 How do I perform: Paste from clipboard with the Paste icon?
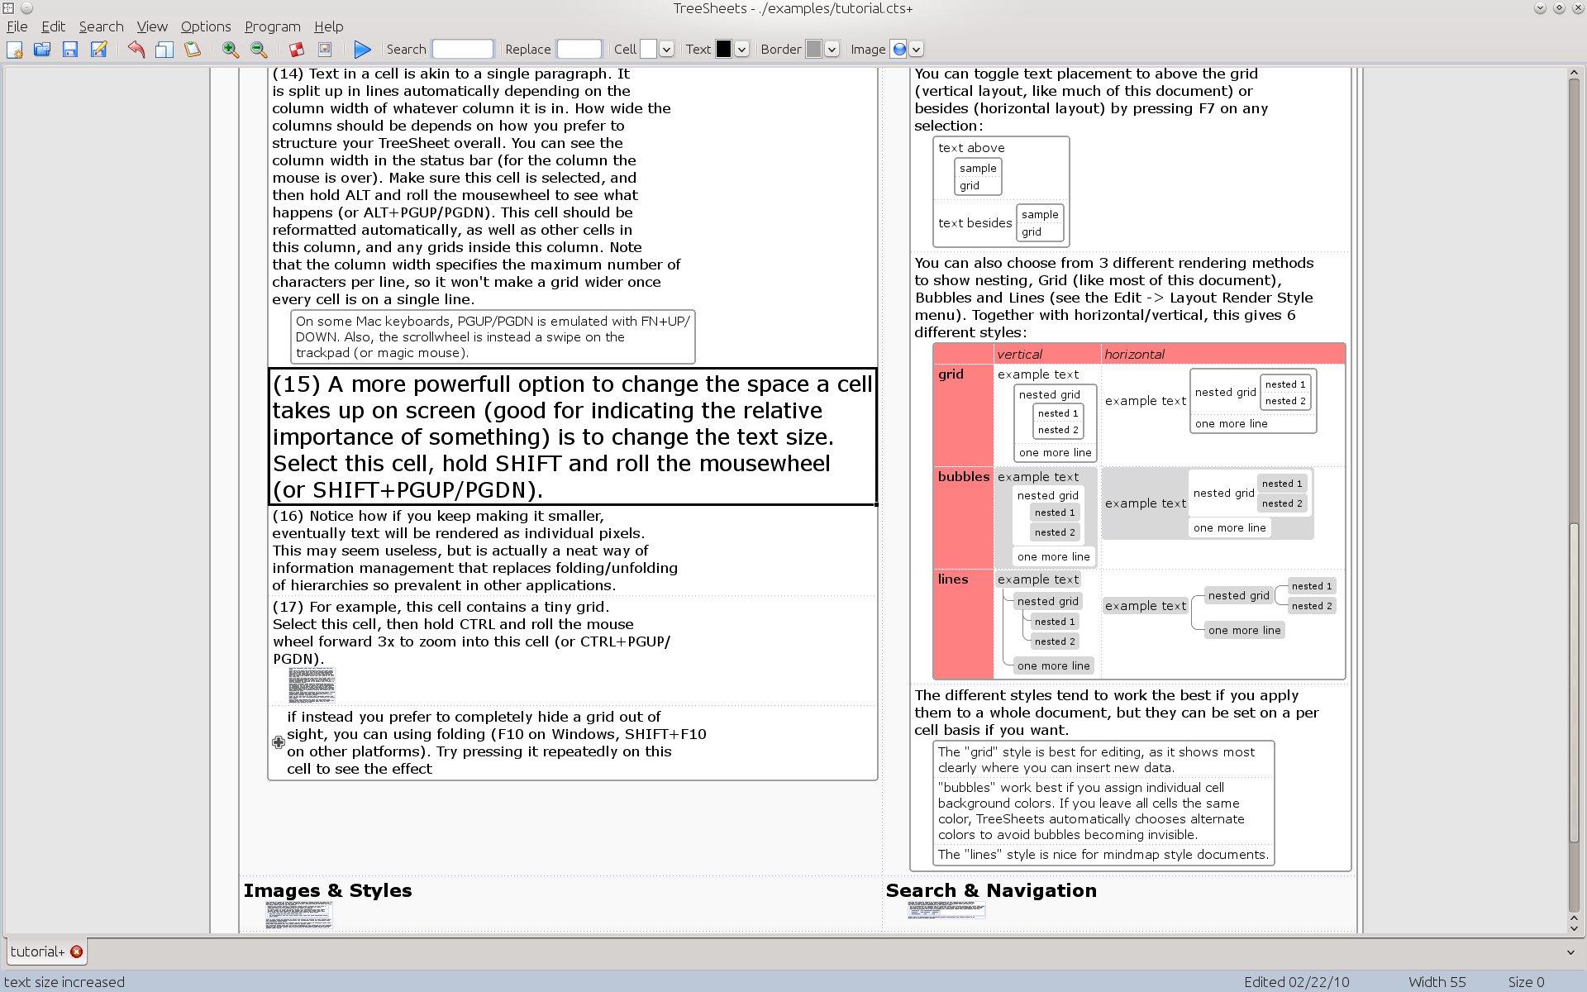193,50
